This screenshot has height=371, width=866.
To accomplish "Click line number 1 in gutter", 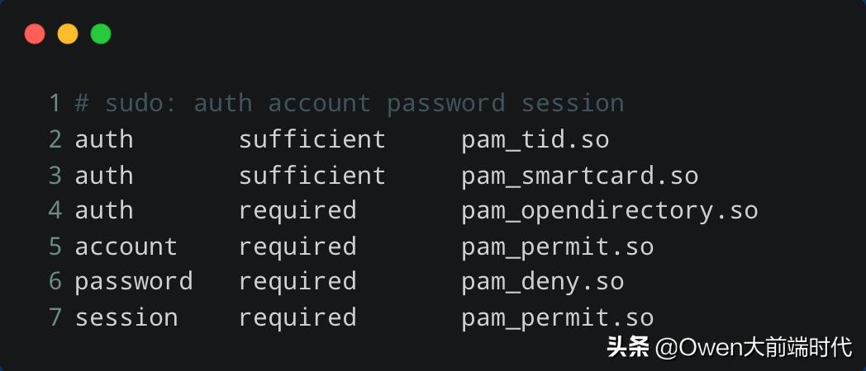I will coord(55,104).
